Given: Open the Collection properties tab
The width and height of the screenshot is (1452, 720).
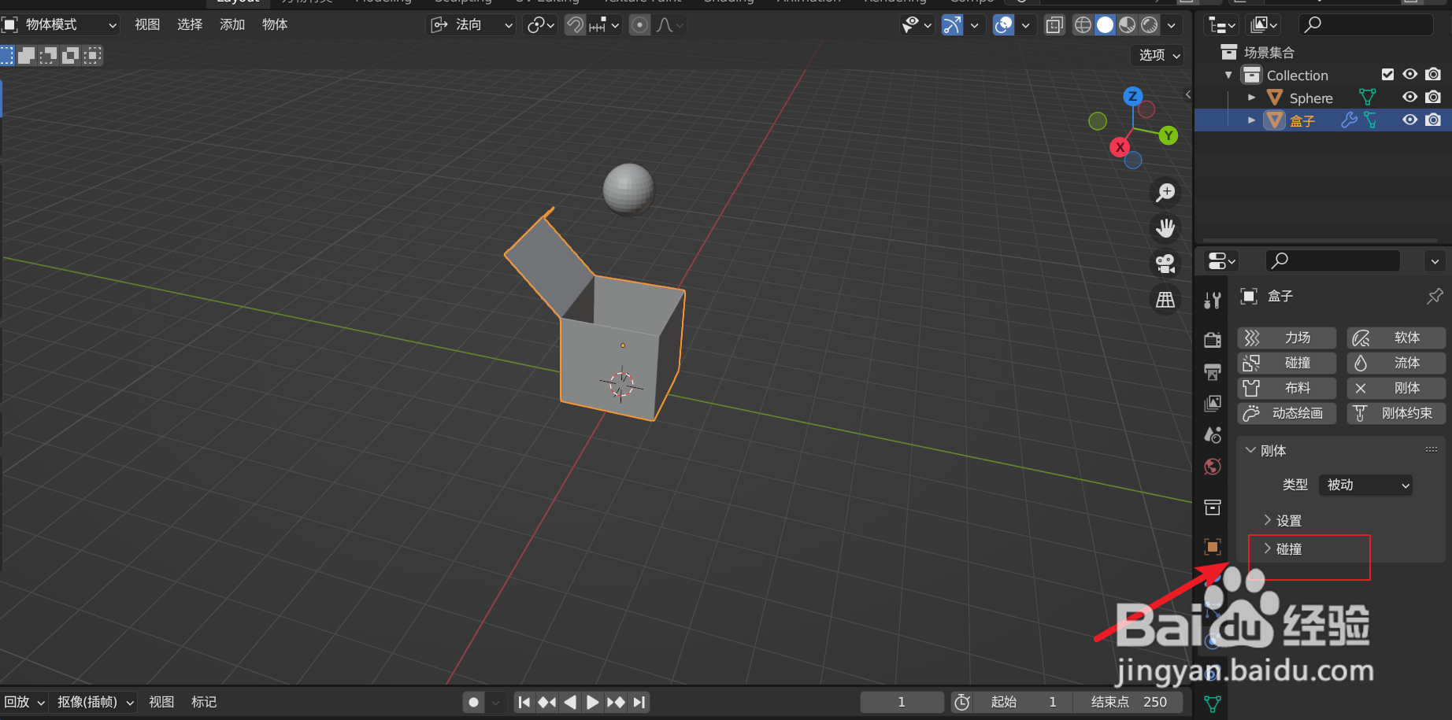Looking at the screenshot, I should (x=1213, y=508).
